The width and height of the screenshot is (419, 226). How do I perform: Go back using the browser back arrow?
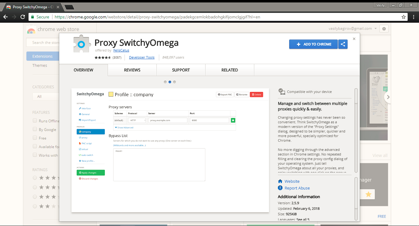(x=5, y=17)
